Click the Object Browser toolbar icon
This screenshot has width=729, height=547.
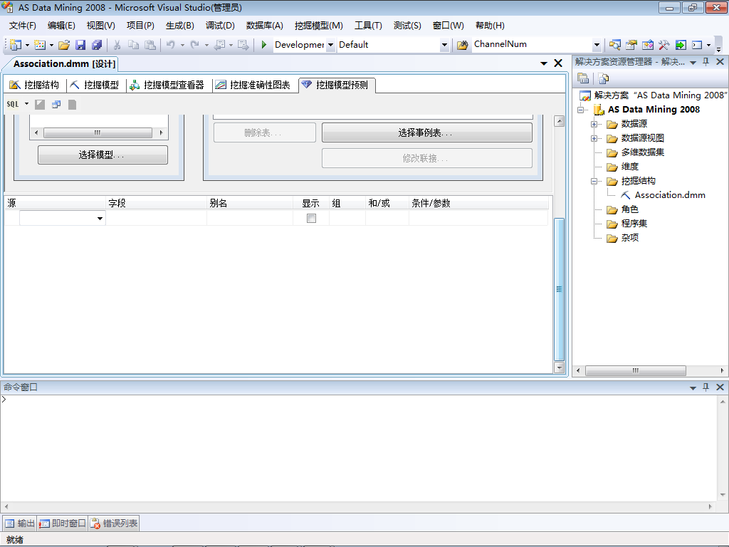point(648,45)
